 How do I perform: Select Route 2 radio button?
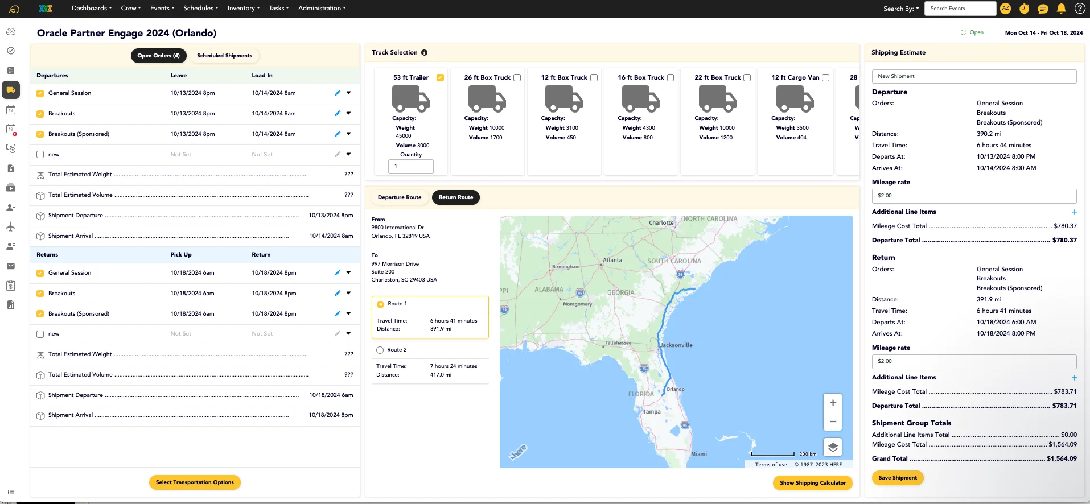(380, 350)
